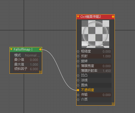Screen dimensions: 135x113
Task: Select the Falloffmap node title bar
Action: (x=26, y=49)
